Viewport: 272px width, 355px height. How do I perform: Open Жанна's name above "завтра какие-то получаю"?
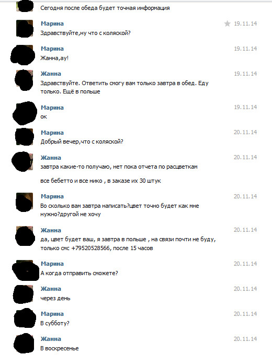coord(51,158)
